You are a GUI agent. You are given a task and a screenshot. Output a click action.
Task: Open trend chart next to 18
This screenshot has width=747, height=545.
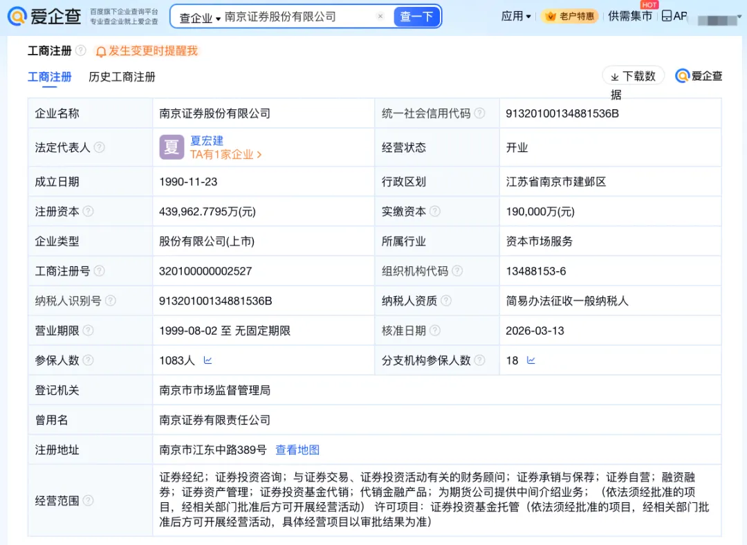[x=531, y=360]
